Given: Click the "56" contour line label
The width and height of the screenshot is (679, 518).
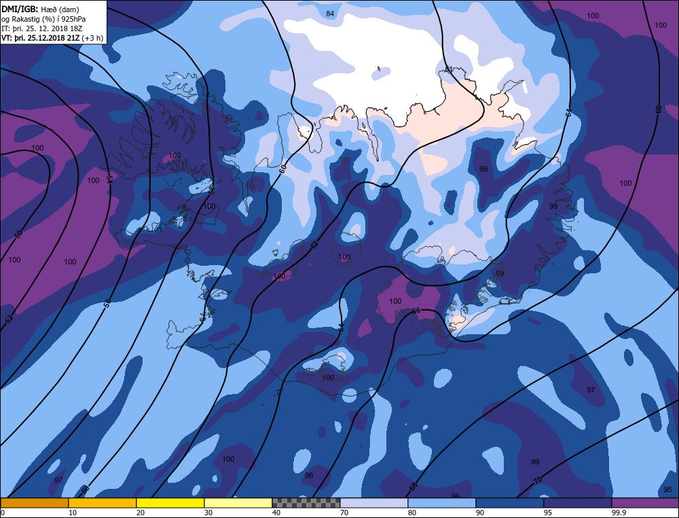Looking at the screenshot, I should point(107,303).
